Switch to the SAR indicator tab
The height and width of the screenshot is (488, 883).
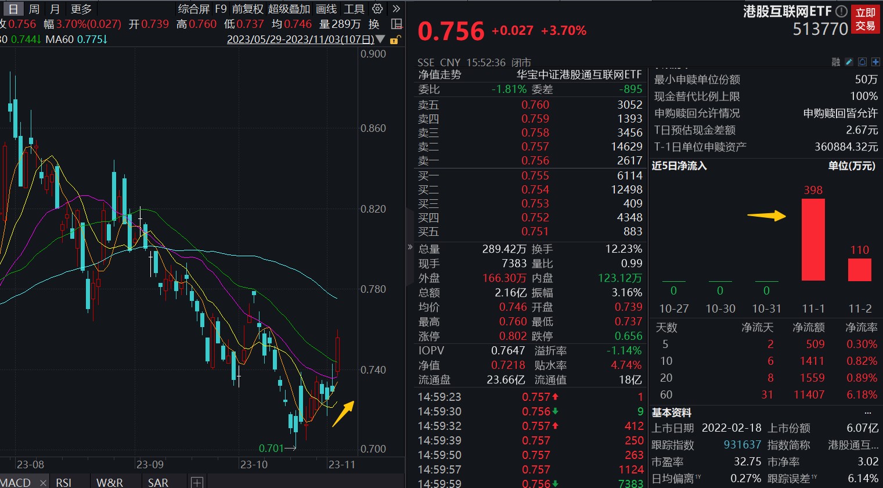[158, 483]
